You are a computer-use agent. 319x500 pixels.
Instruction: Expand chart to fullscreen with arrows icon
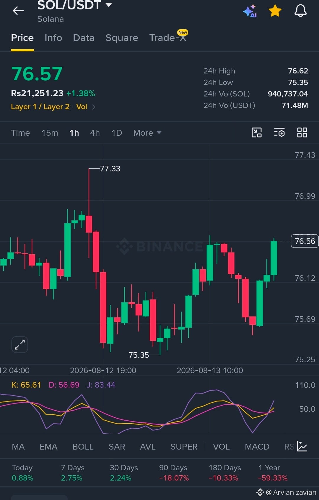[x=19, y=344]
